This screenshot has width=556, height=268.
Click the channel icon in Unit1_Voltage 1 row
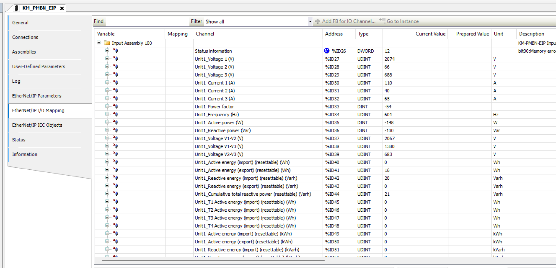click(116, 59)
